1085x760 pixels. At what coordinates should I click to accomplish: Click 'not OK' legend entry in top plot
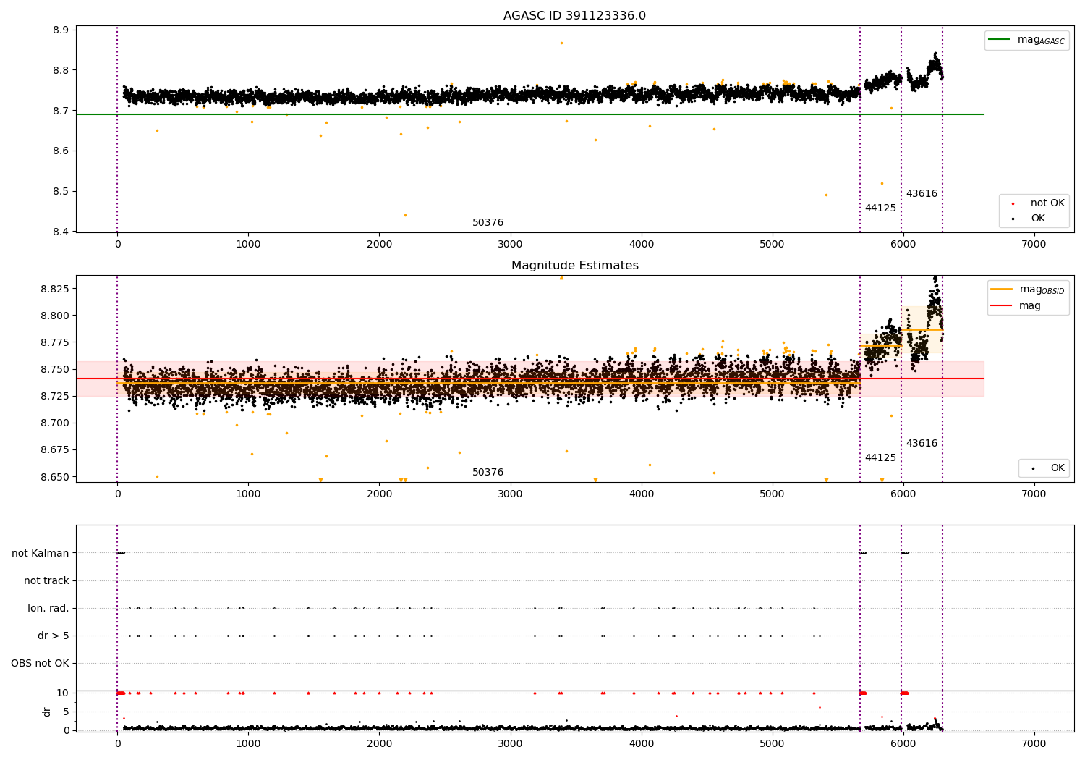click(1047, 203)
